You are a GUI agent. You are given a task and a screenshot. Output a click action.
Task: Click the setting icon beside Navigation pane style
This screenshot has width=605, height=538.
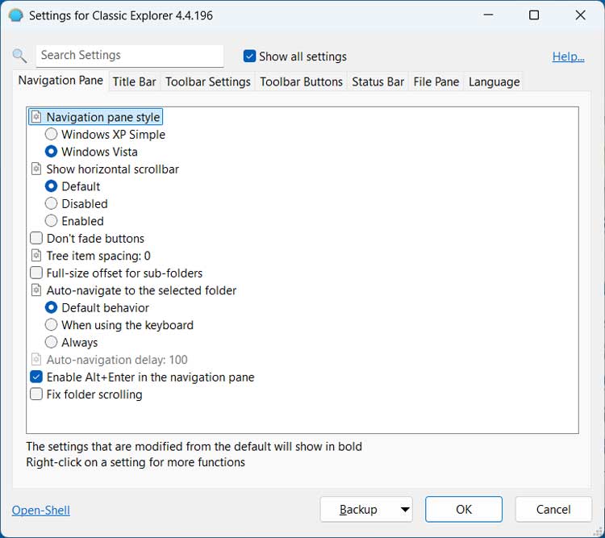coord(36,117)
